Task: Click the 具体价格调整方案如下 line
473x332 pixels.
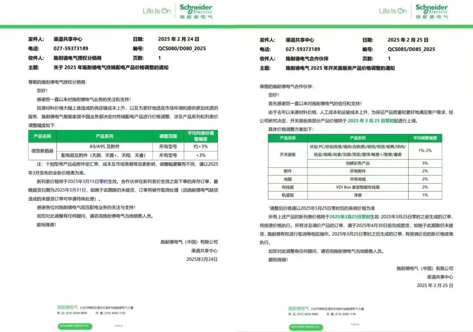Action: click(x=291, y=129)
